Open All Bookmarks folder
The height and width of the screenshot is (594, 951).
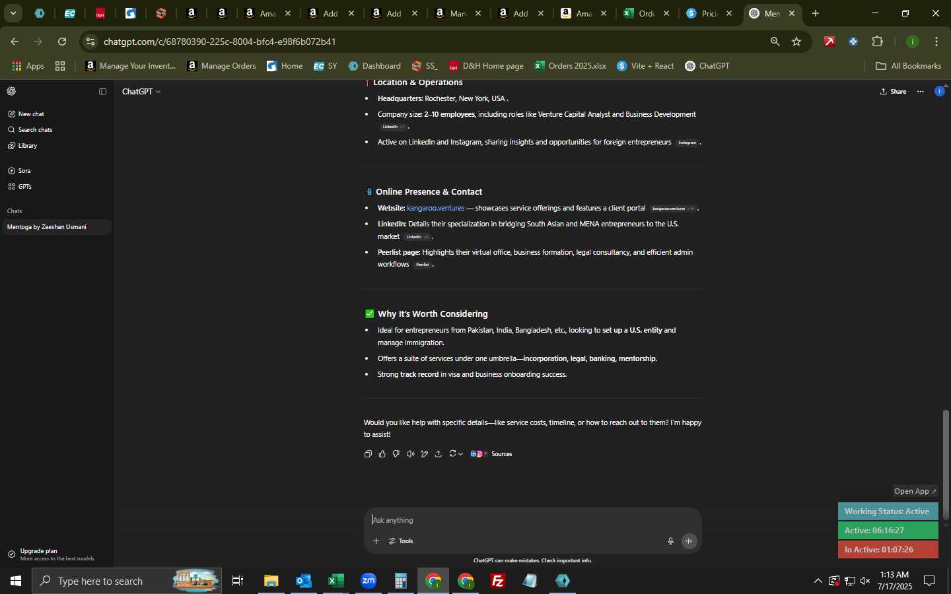tap(909, 66)
